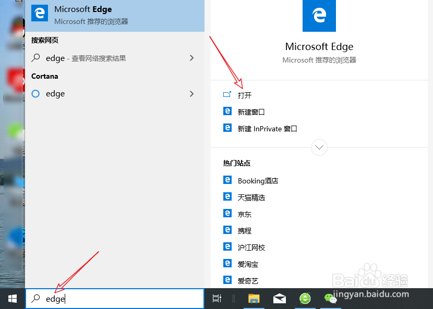Open 天猫精选 top site

251,197
